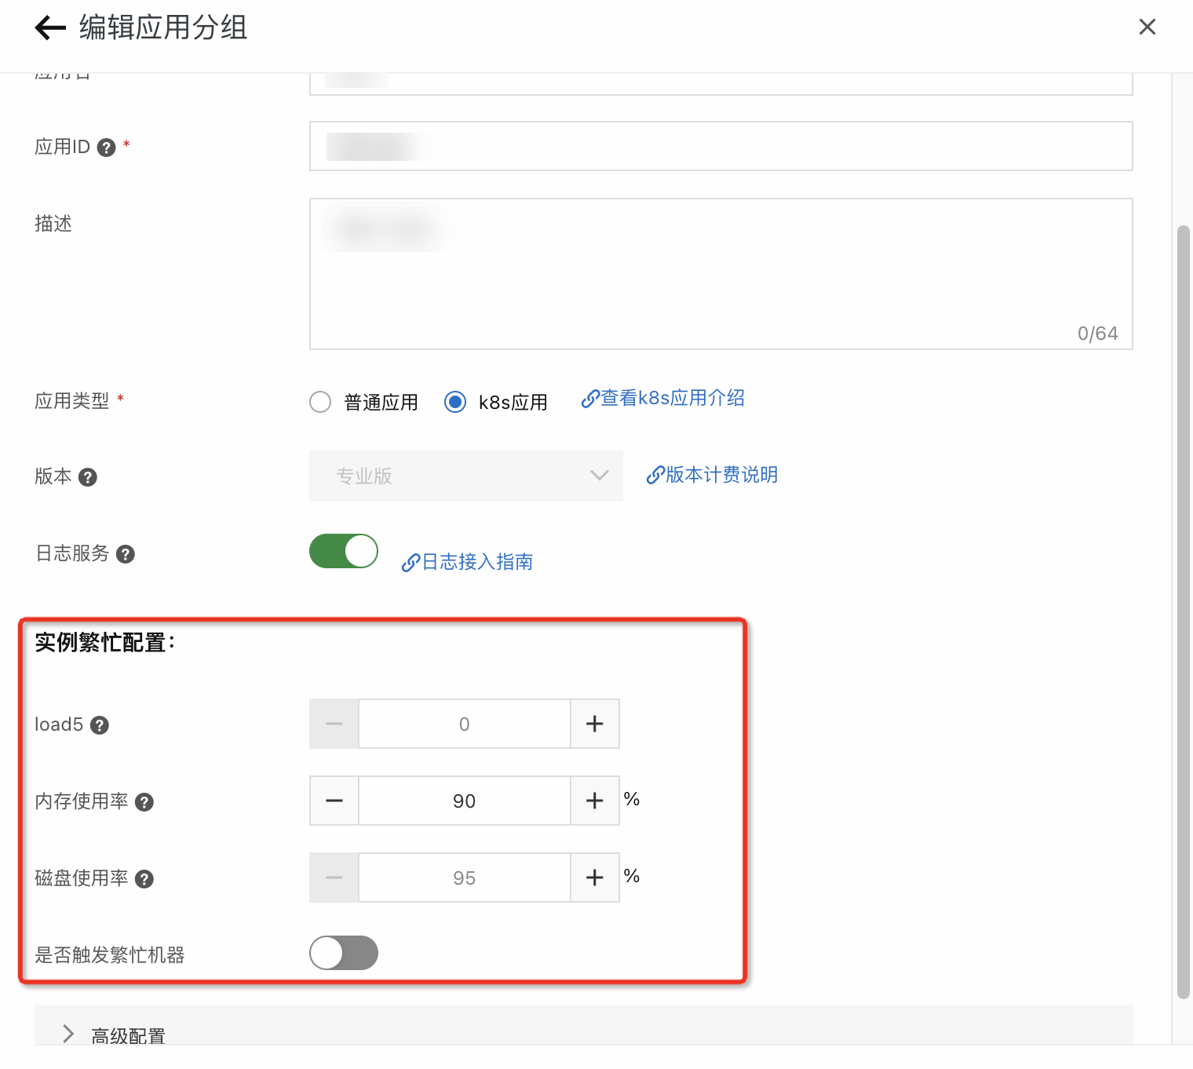Click the 应用ID input field
The width and height of the screenshot is (1193, 1069).
(x=721, y=146)
